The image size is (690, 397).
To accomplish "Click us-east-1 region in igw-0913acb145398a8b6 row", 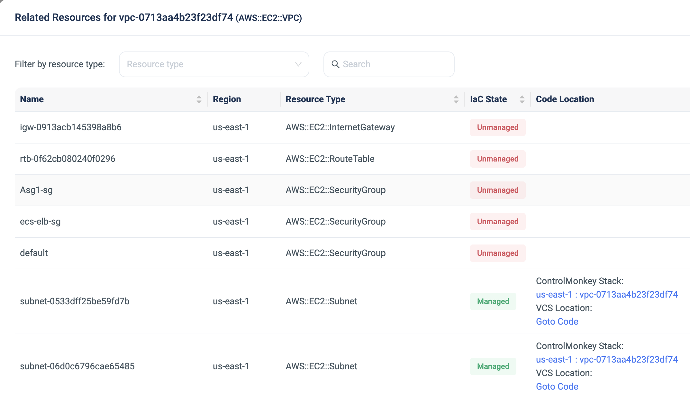I will point(231,127).
